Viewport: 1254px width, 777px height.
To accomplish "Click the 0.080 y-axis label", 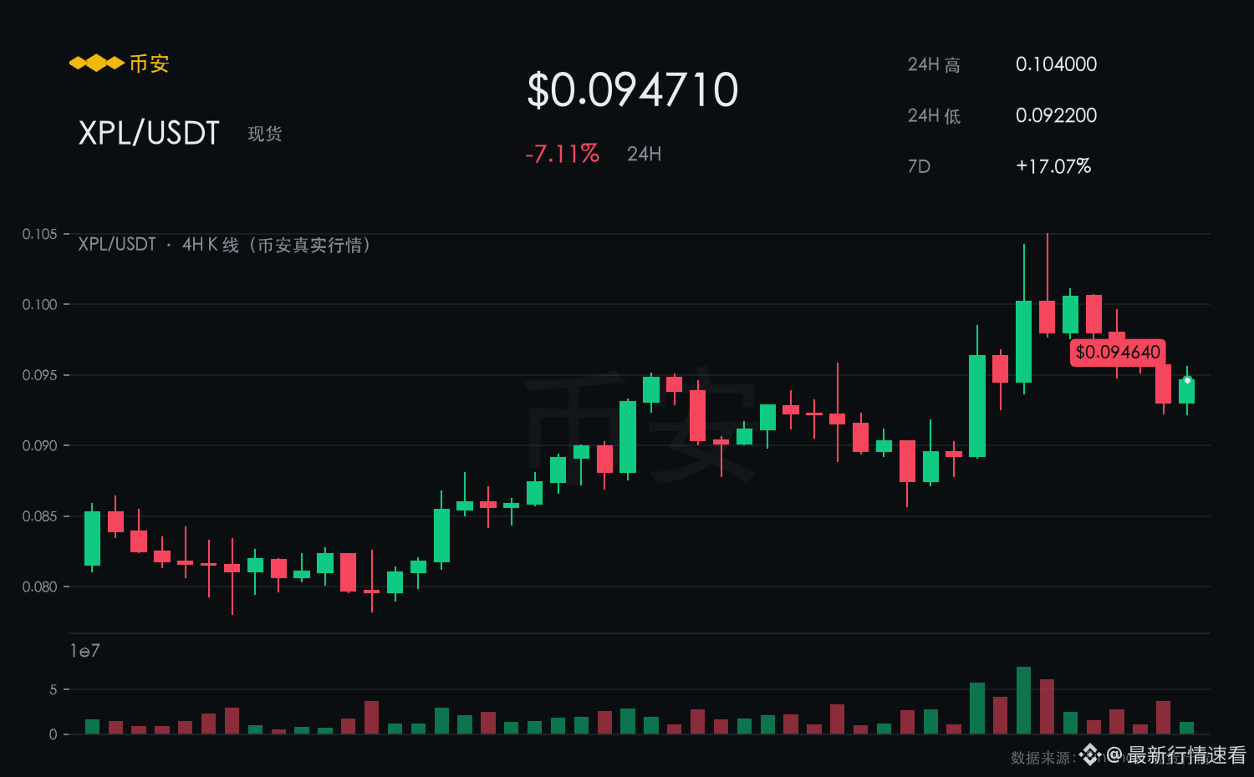I will (39, 587).
